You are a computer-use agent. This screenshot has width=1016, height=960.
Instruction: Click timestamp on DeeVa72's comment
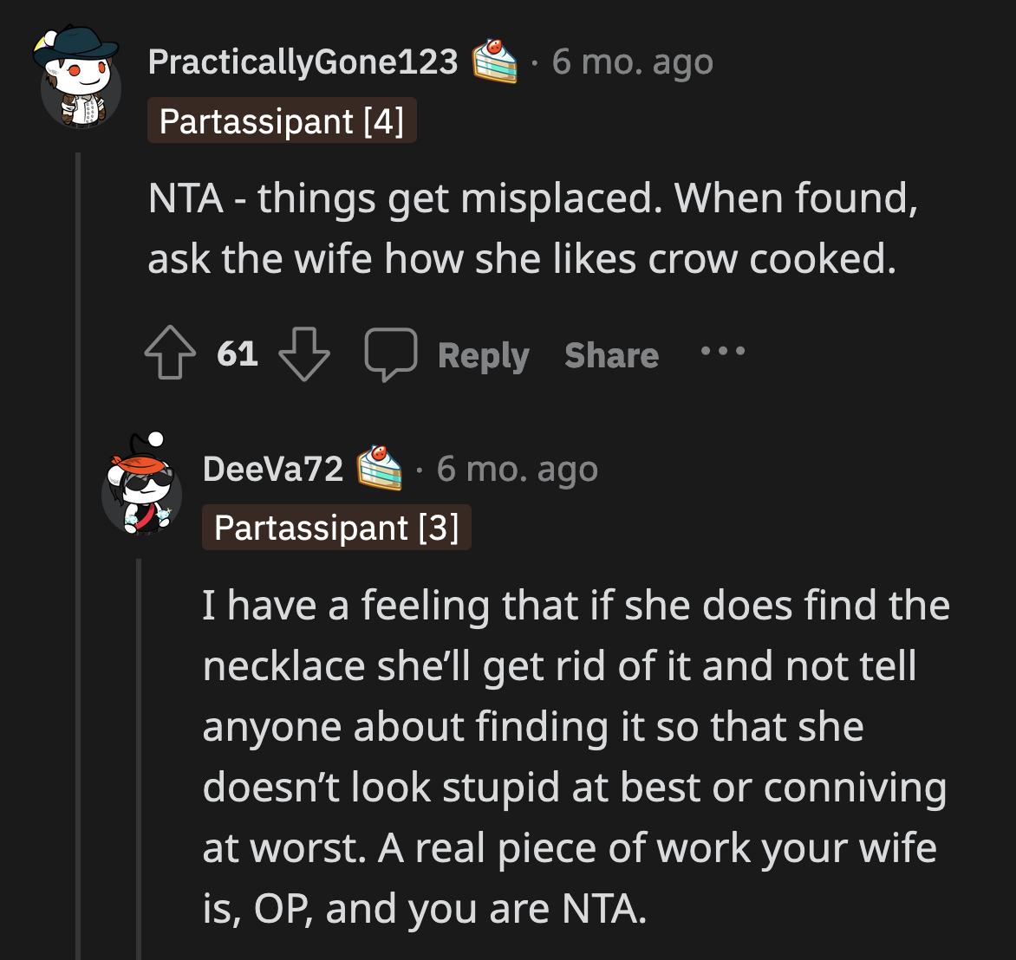(x=517, y=469)
